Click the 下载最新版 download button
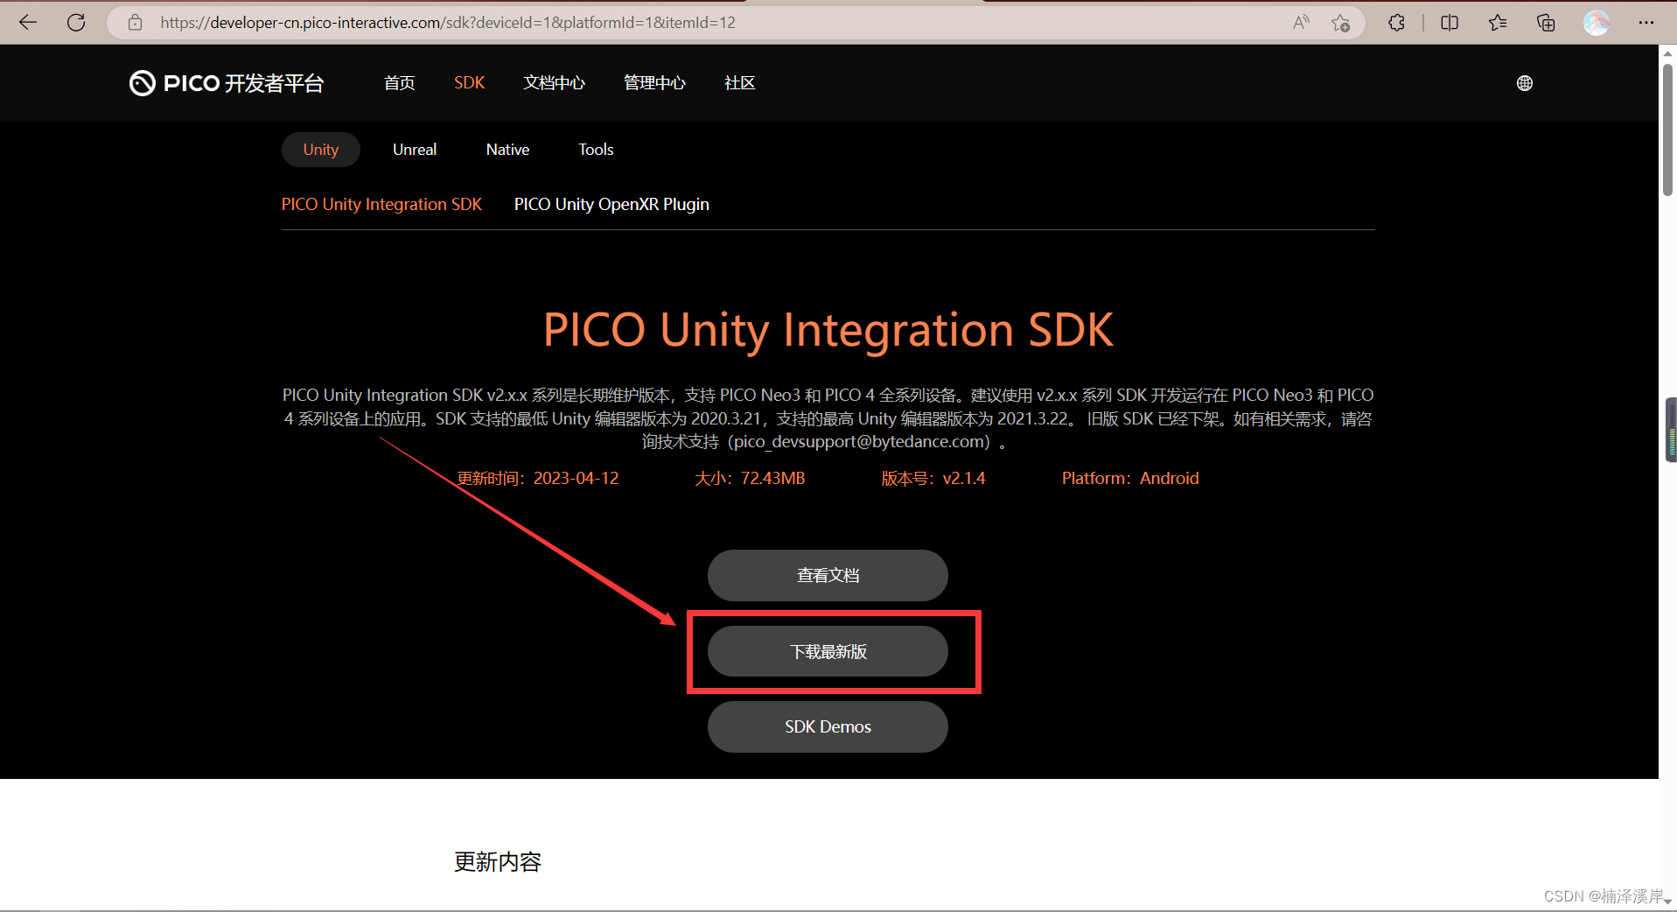Screen dimensions: 1677x912 (x=828, y=651)
